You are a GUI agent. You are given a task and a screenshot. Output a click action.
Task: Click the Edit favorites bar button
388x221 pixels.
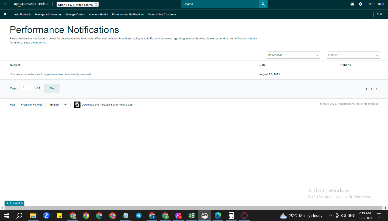coord(379,14)
